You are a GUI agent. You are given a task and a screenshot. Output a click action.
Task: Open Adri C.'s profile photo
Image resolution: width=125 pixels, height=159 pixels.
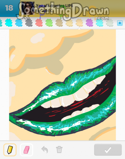tap(28, 8)
